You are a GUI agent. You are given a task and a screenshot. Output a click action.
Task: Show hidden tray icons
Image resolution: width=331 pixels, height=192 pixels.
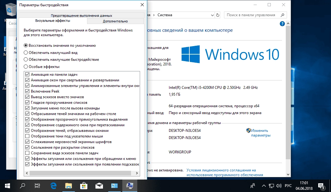(x=264, y=186)
